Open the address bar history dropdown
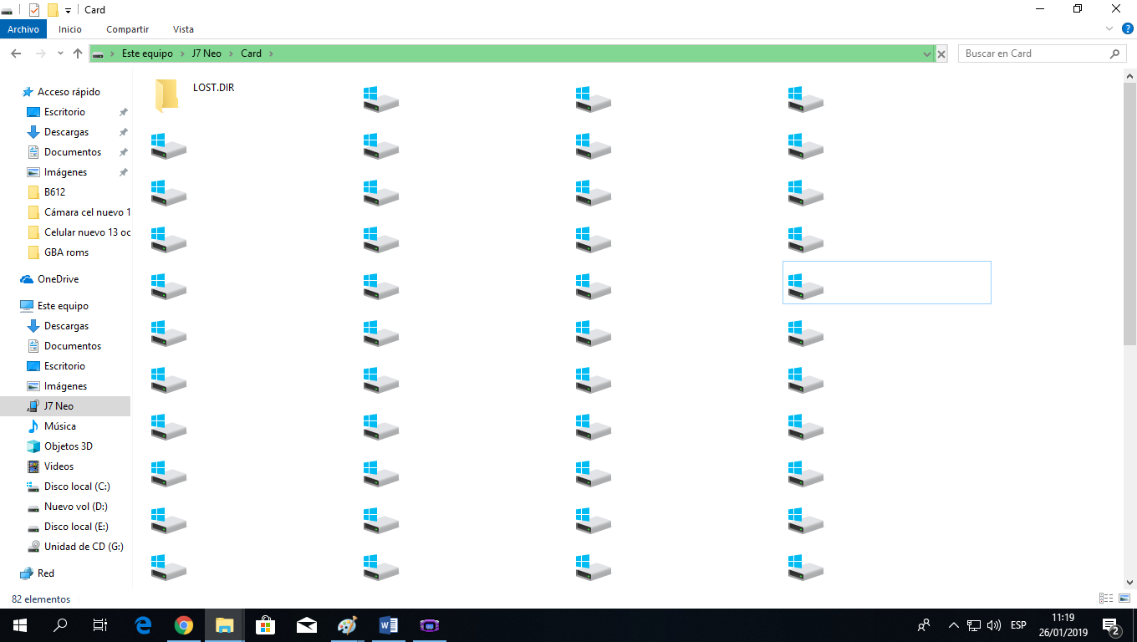This screenshot has height=642, width=1137. pyautogui.click(x=926, y=53)
